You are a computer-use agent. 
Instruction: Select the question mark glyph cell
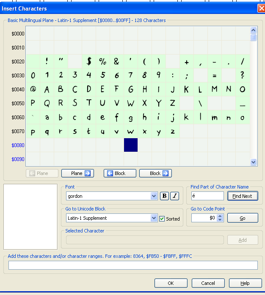(243, 75)
